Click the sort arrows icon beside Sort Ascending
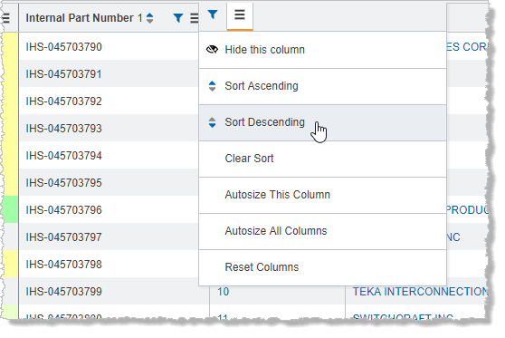Viewport: 505px width, 338px height. [212, 86]
